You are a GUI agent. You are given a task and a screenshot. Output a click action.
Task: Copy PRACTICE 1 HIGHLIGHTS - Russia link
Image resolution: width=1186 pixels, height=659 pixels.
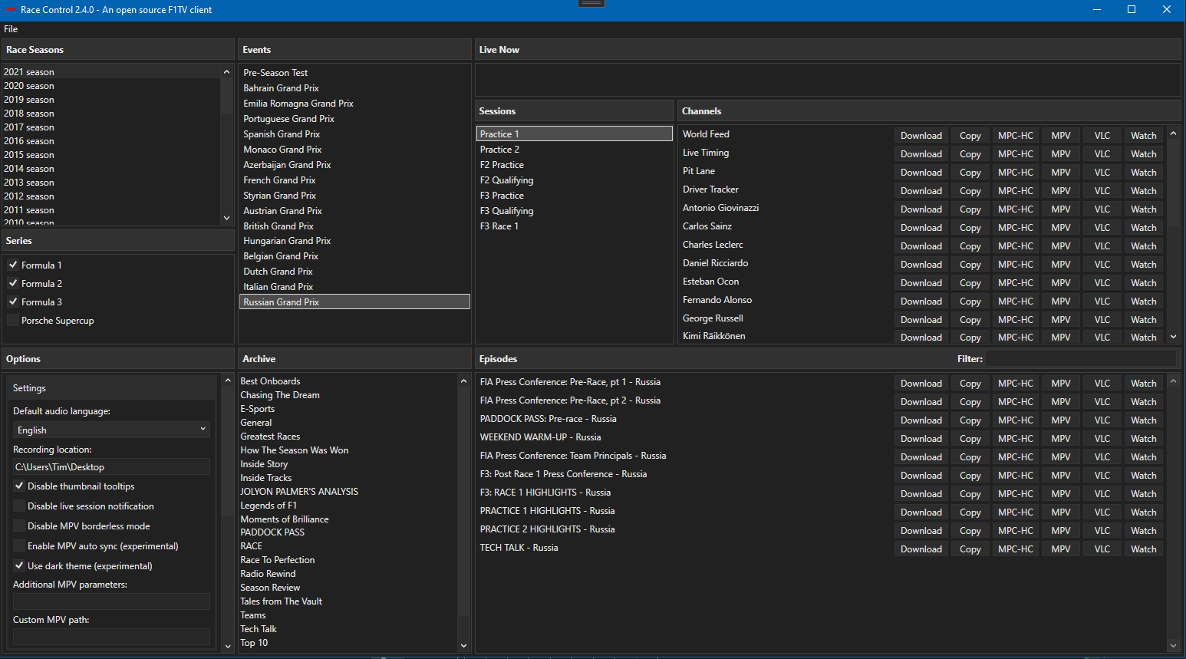coord(970,512)
